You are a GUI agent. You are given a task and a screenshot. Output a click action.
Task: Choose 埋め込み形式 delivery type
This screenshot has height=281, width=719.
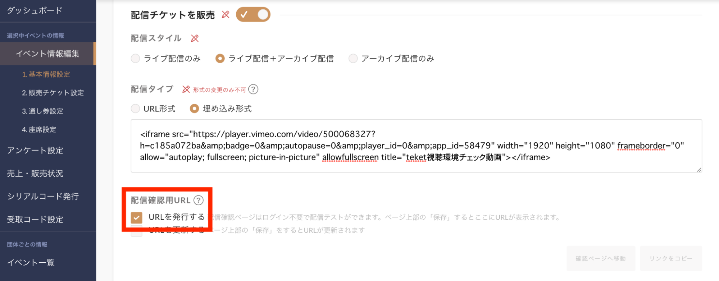click(x=194, y=109)
